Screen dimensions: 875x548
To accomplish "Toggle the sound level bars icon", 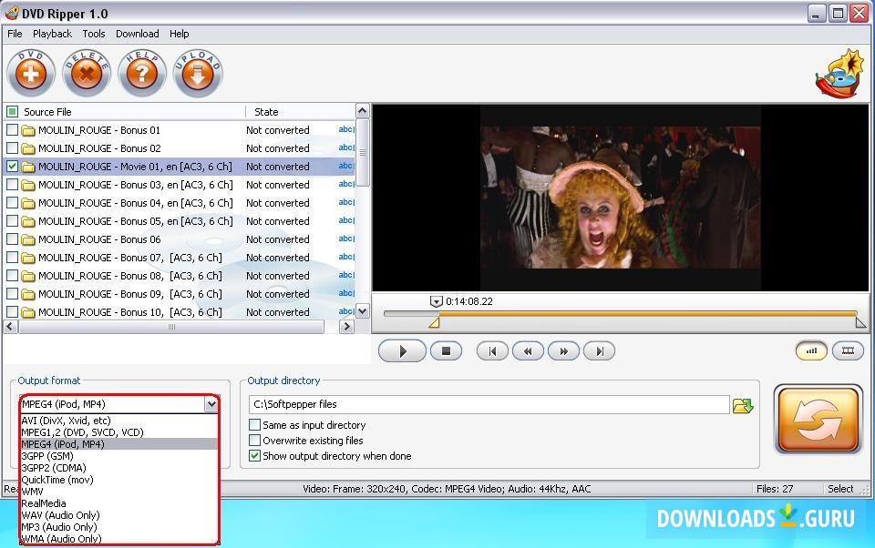I will (x=810, y=350).
